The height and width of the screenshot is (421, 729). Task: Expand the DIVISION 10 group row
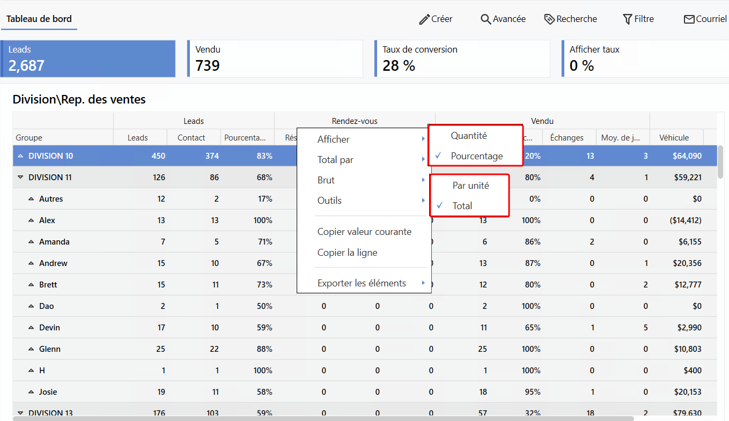[x=21, y=156]
